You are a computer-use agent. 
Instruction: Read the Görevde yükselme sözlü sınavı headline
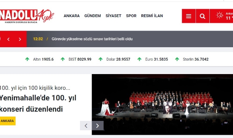coord(92,39)
